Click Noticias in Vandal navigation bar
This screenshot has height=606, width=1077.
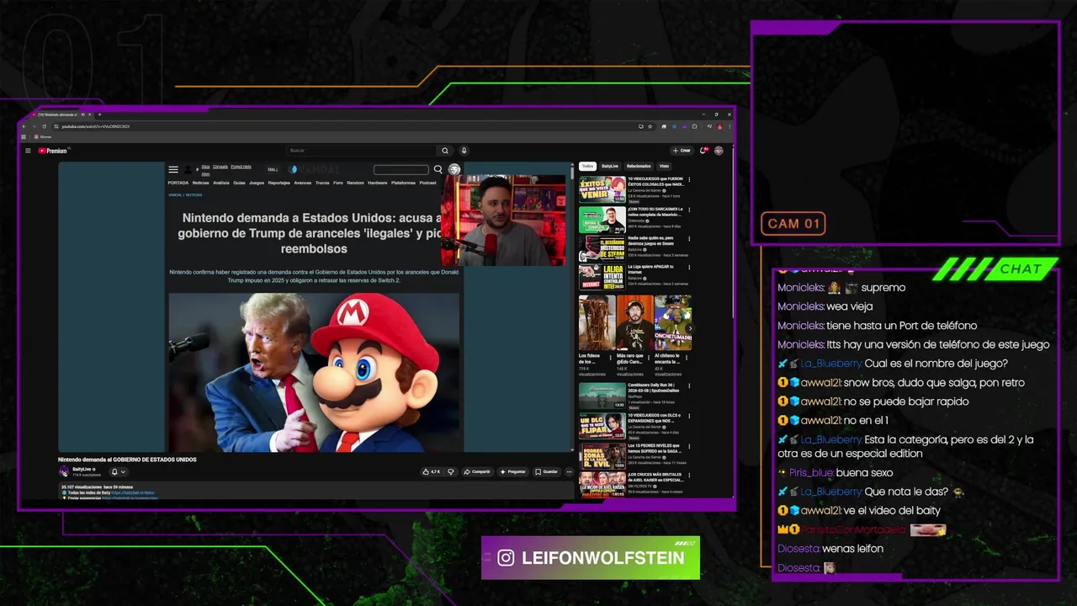(x=200, y=183)
